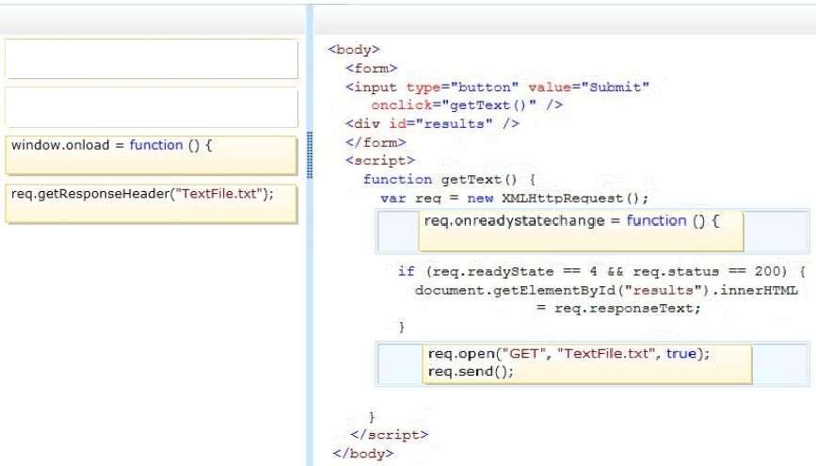Click the div id="results" line
Viewport: 816px width, 466px height.
432,124
